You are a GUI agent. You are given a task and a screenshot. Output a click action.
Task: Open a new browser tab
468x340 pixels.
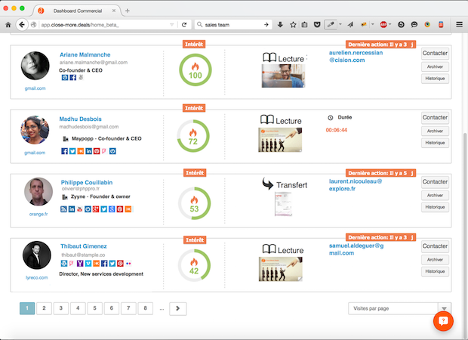(127, 10)
